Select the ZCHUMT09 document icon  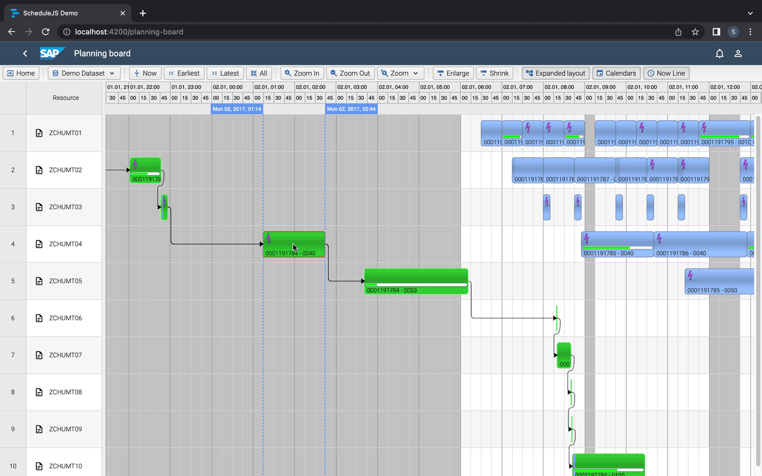click(39, 429)
